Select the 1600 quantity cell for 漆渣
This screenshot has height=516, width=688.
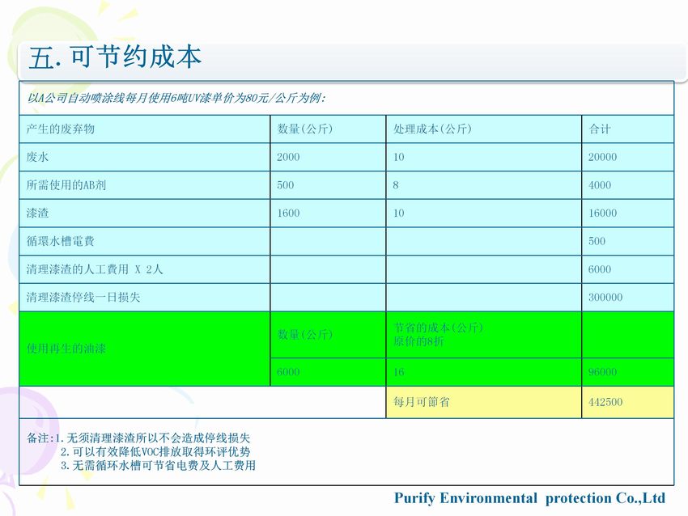click(x=288, y=214)
